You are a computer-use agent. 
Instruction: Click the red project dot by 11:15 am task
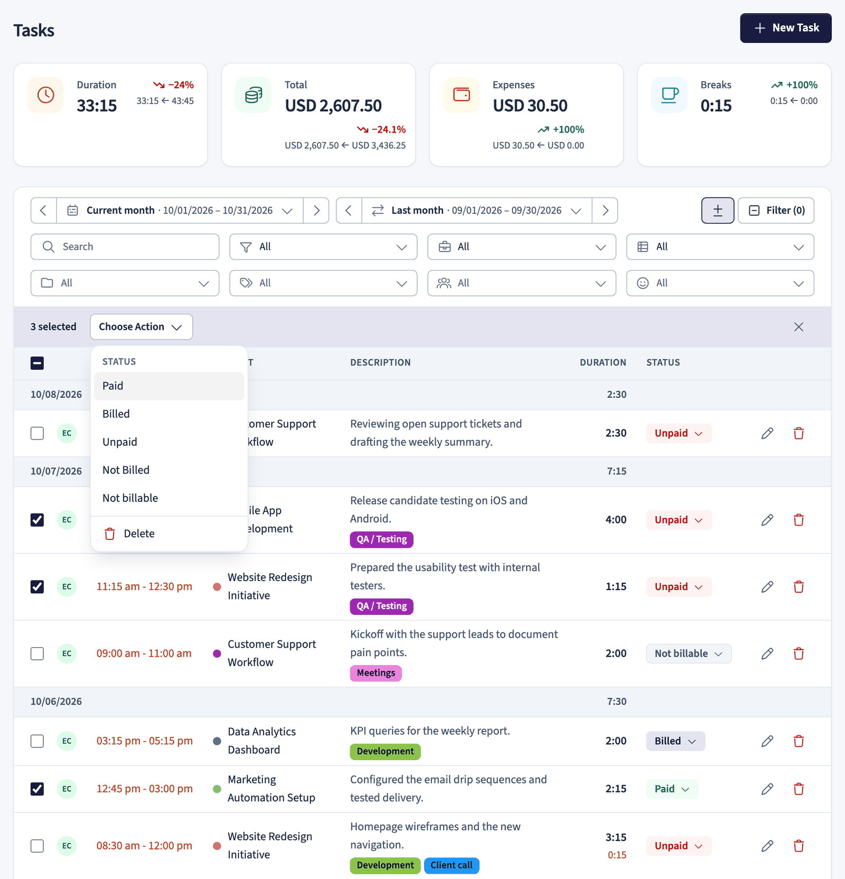217,587
